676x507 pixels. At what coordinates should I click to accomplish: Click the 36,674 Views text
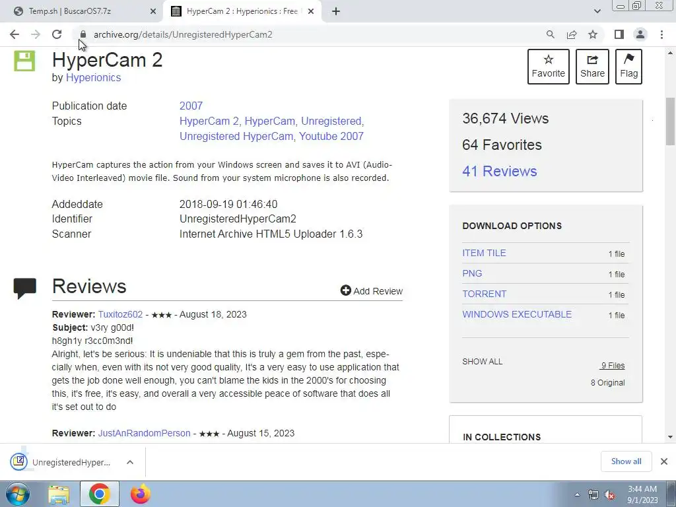[x=505, y=119]
